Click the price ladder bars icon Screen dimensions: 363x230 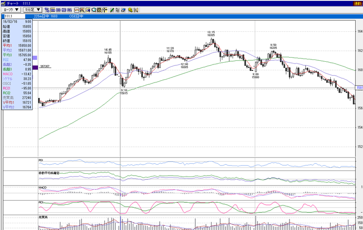(x=105, y=10)
